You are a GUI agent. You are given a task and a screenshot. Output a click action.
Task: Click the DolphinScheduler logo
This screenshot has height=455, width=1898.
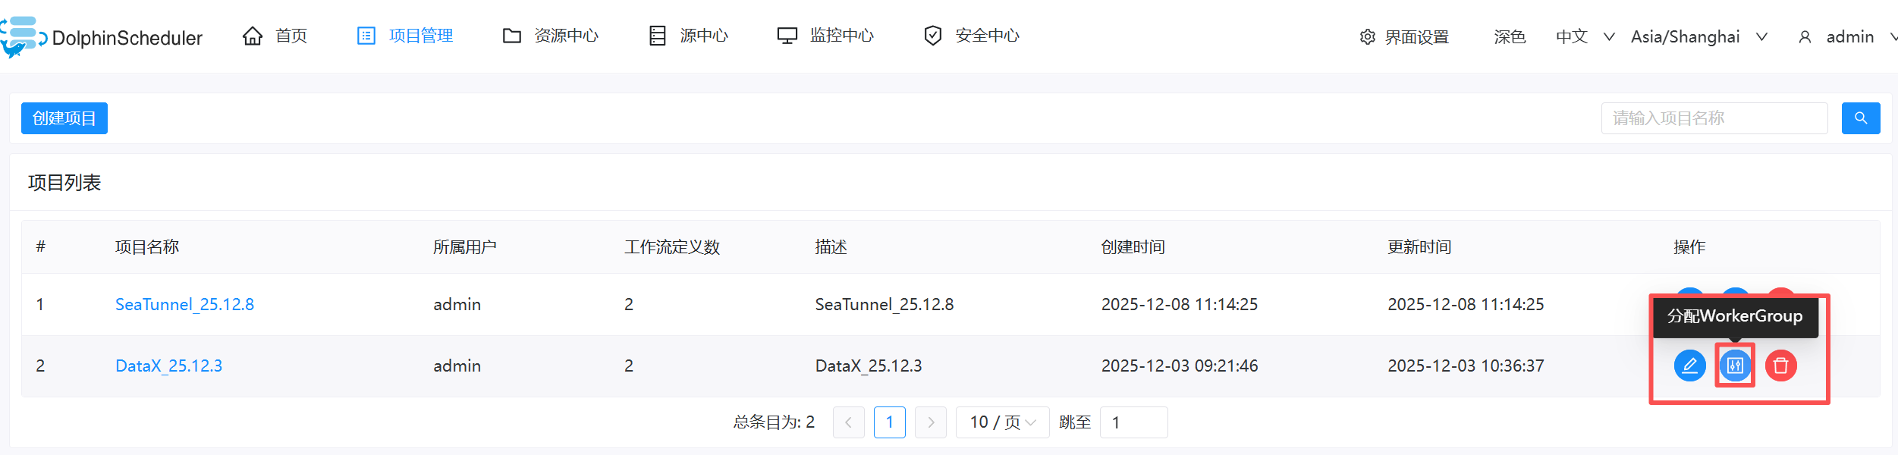102,37
